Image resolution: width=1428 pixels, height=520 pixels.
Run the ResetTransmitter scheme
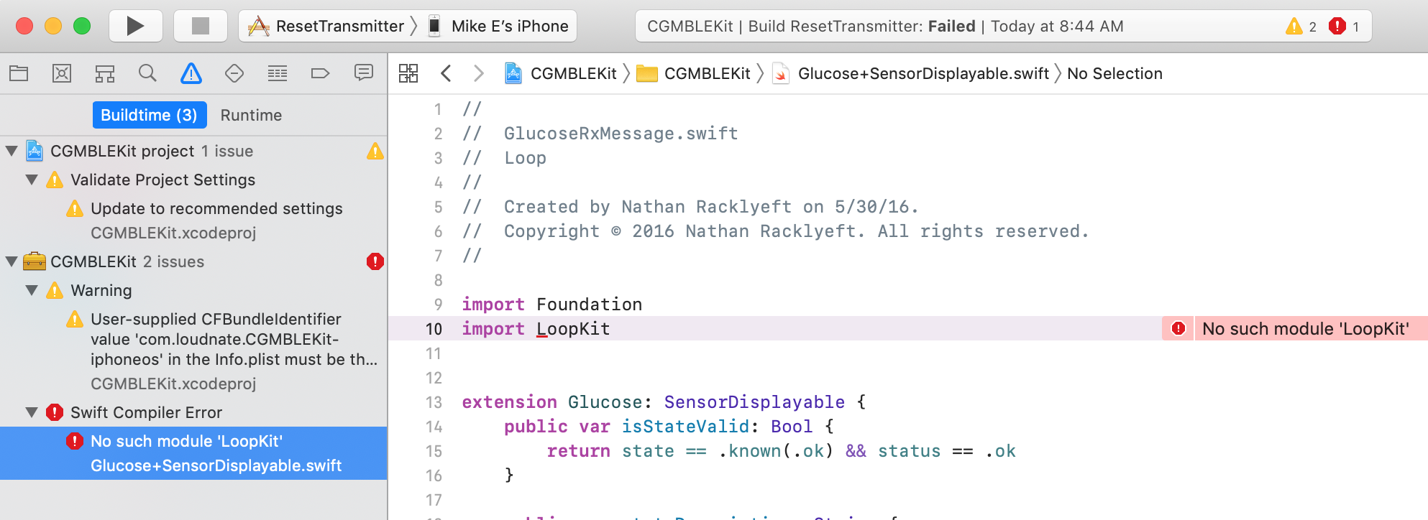pos(135,25)
